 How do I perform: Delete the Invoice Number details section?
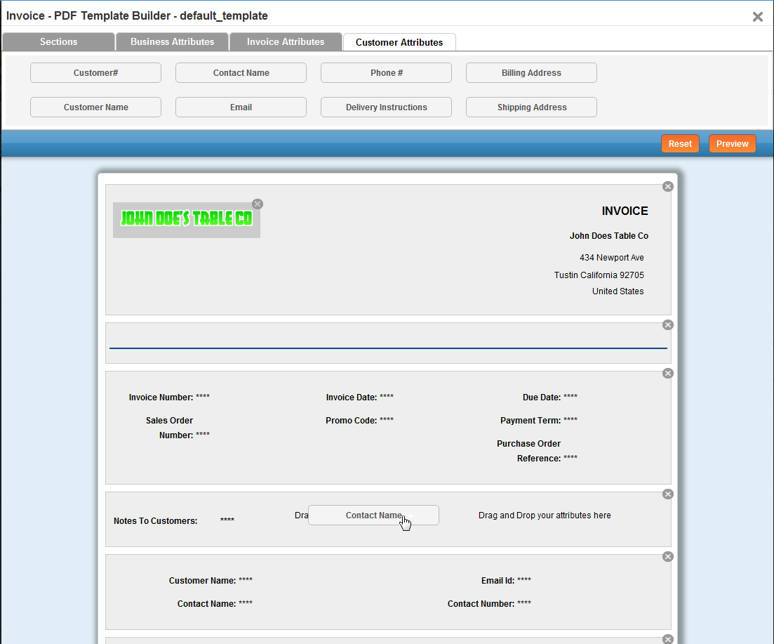(667, 373)
